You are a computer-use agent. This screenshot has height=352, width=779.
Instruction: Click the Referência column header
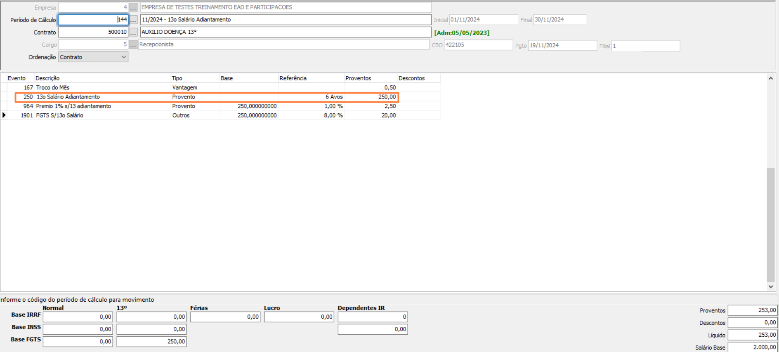(x=293, y=78)
